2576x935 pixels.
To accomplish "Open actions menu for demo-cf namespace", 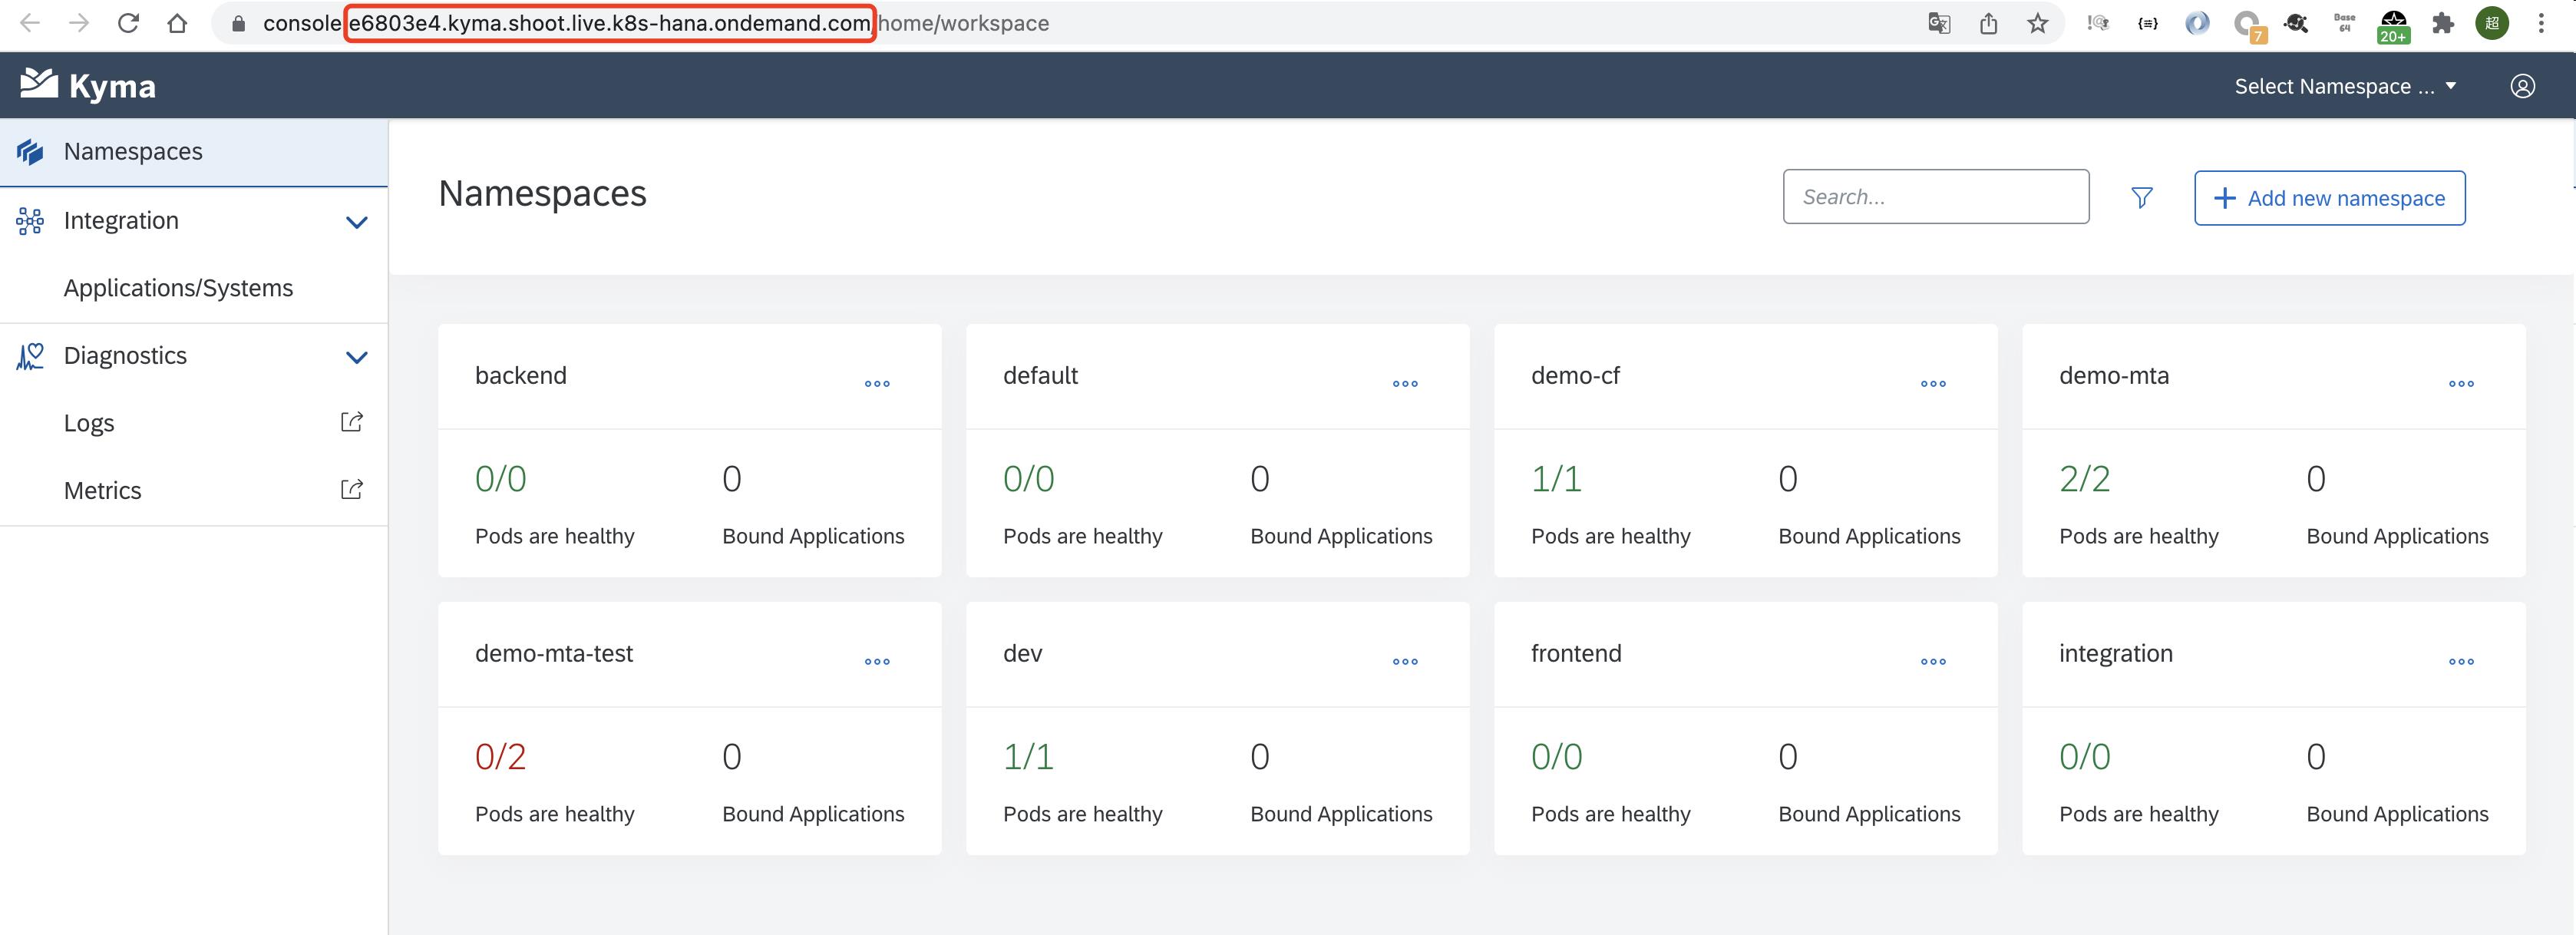I will pyautogui.click(x=1933, y=384).
